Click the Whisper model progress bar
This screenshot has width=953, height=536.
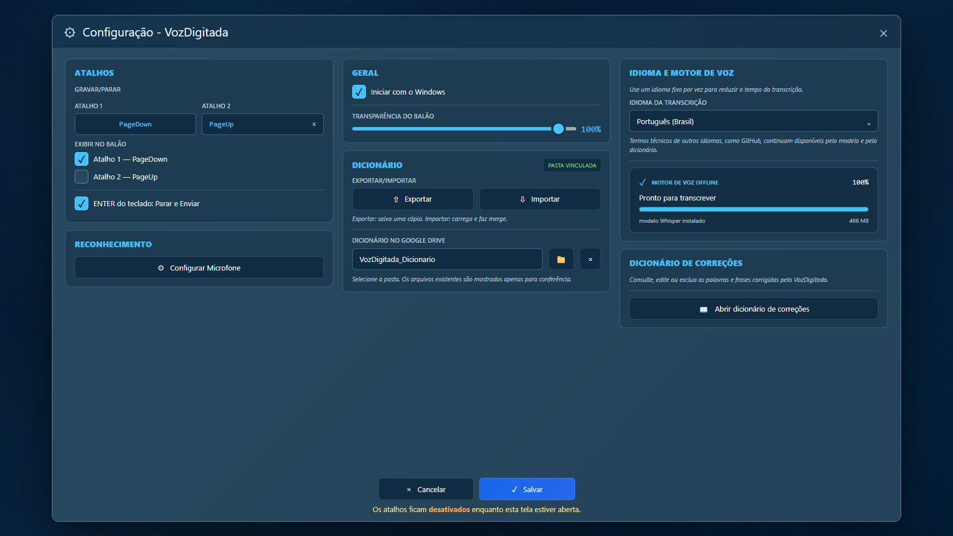tap(754, 210)
